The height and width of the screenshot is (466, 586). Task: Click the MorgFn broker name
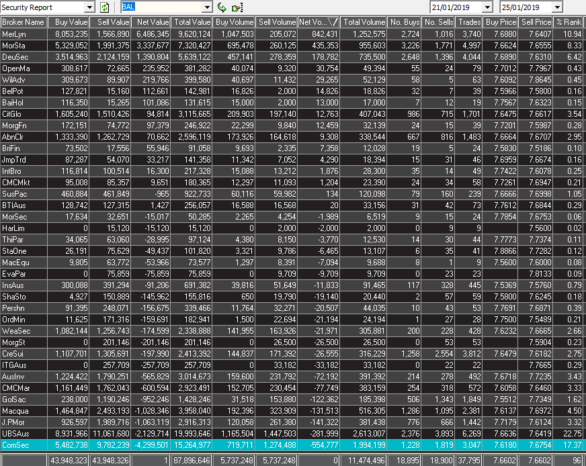tap(14, 126)
